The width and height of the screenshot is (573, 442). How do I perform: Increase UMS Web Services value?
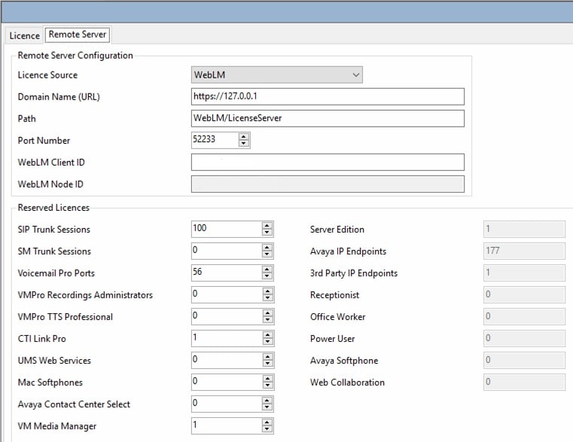coord(267,356)
